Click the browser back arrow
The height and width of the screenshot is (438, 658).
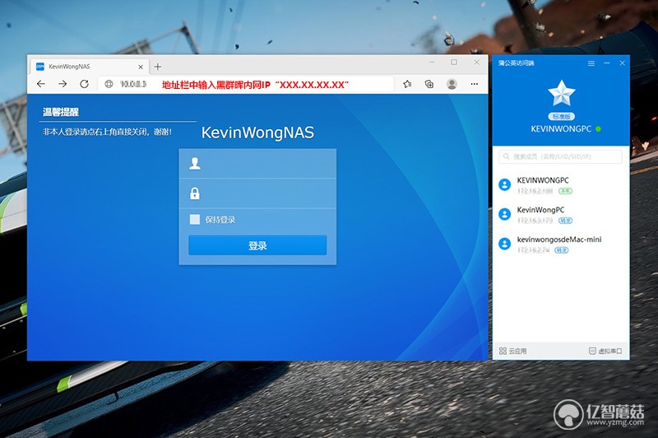pyautogui.click(x=40, y=84)
